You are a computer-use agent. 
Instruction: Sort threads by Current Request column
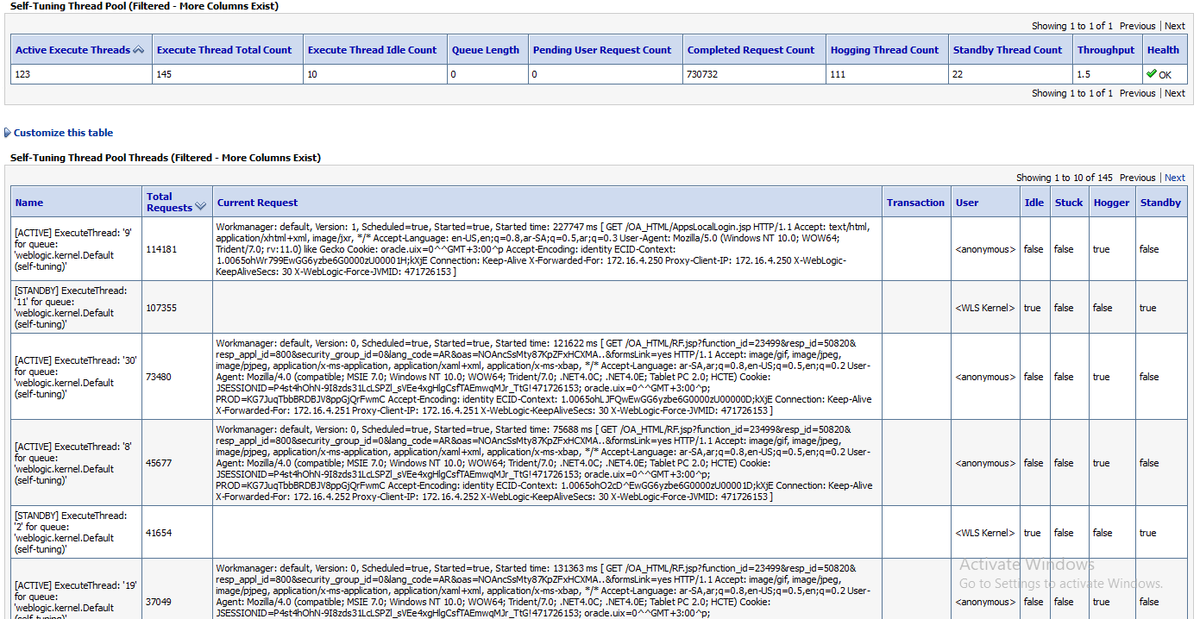coord(257,203)
